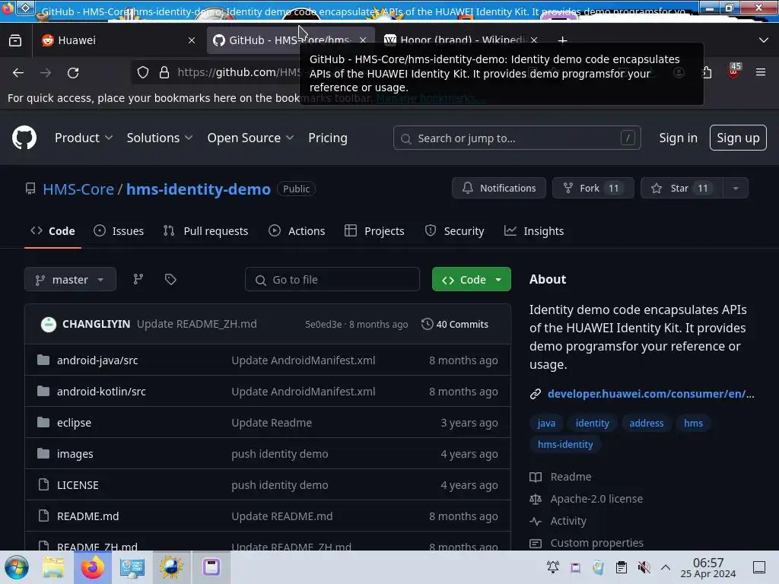
Task: Open the images folder
Action: click(75, 454)
